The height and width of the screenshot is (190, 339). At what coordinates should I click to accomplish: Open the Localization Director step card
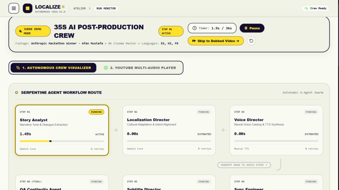coord(169,130)
